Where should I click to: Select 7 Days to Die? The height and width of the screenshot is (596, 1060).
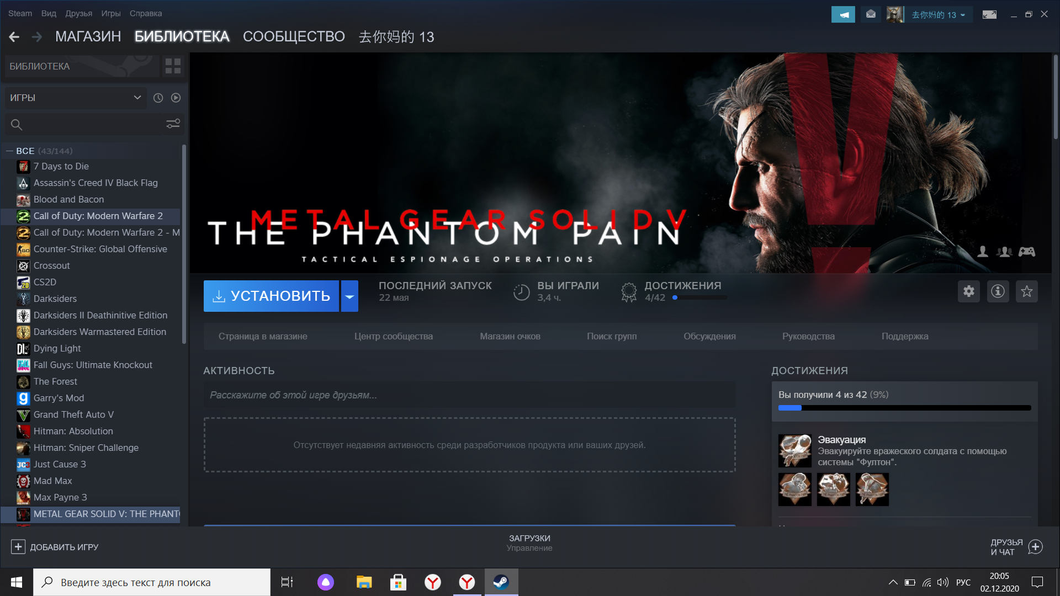(61, 166)
